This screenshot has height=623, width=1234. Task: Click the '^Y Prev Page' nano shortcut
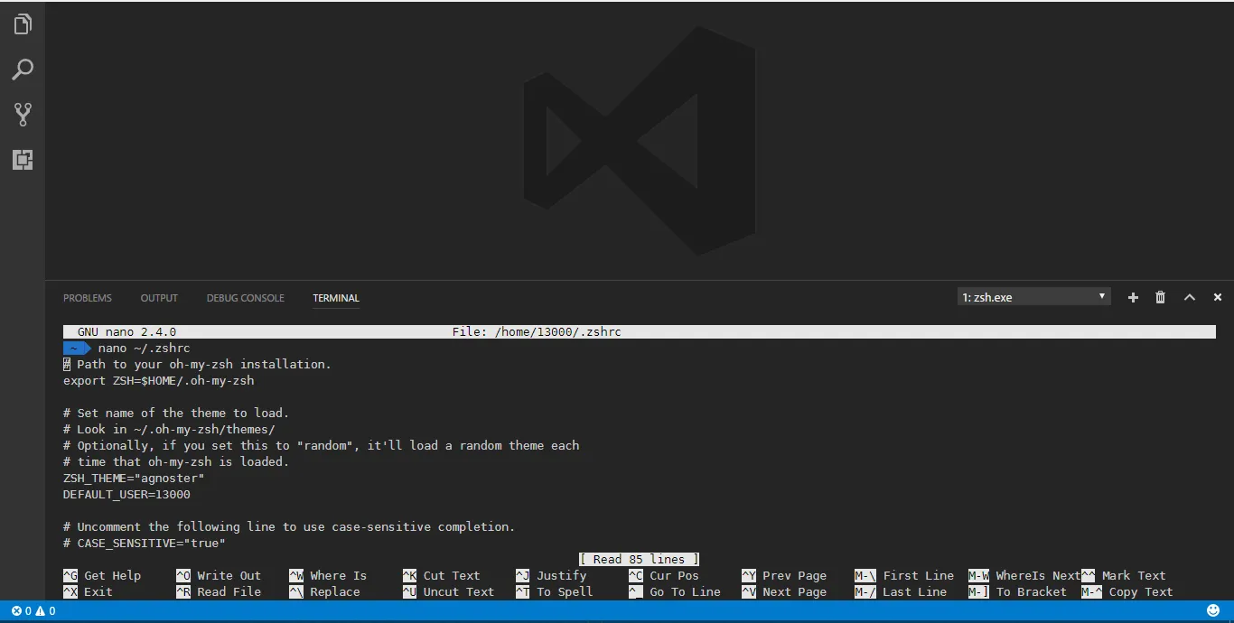[x=784, y=576]
